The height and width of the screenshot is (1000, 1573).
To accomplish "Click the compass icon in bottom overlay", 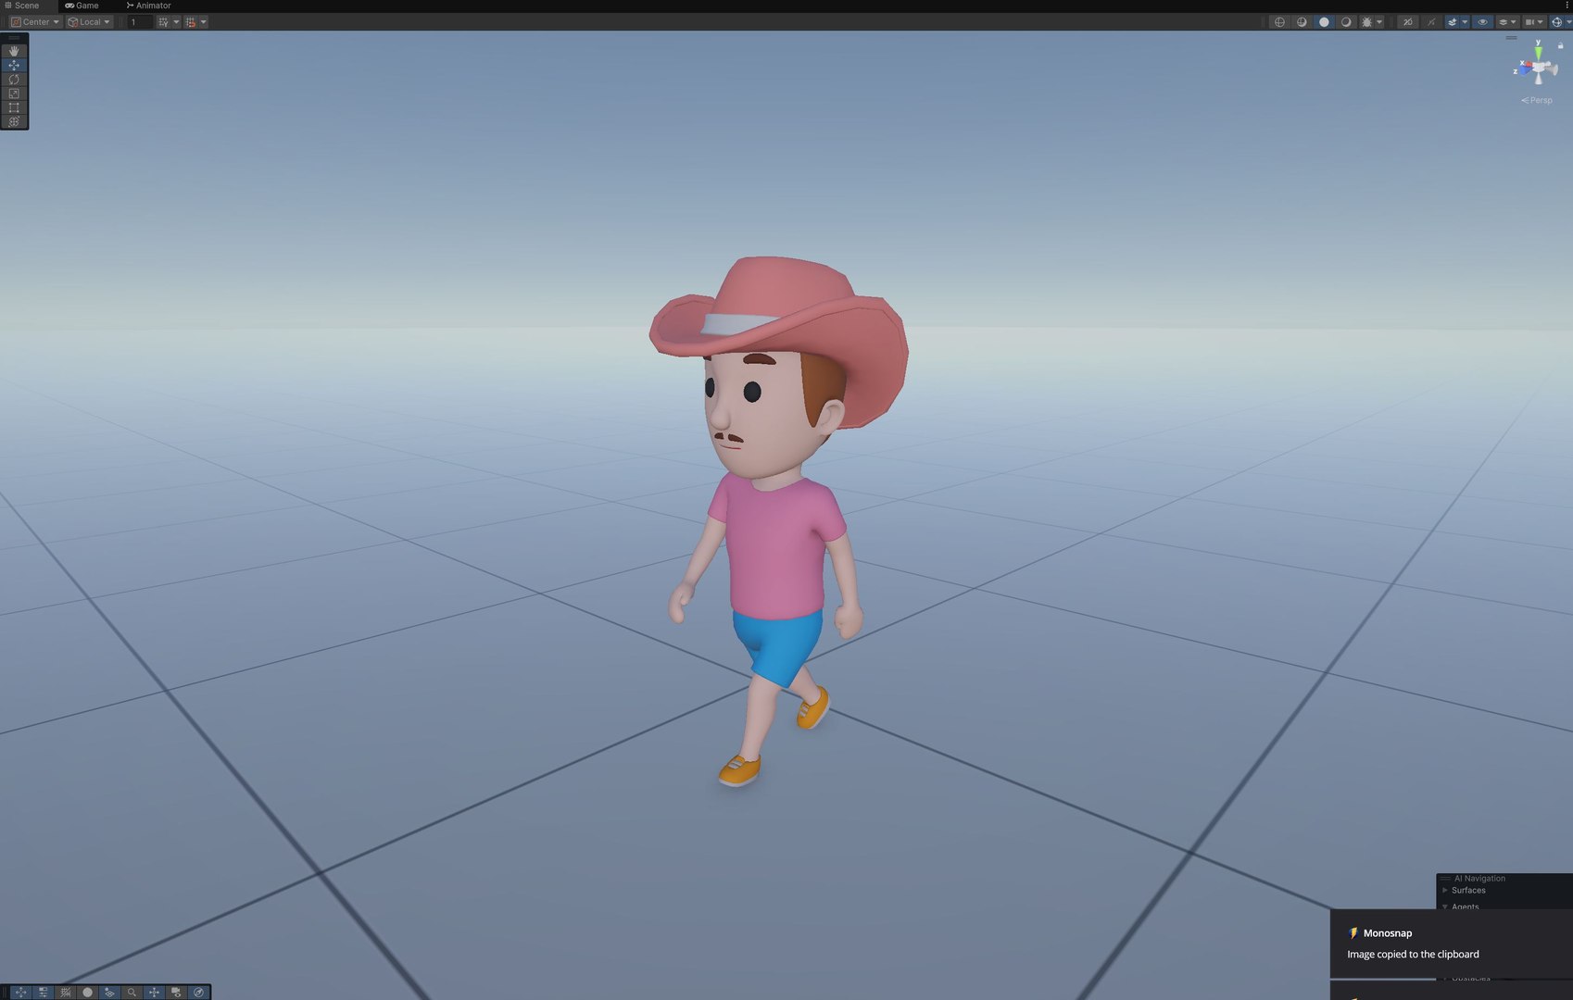I will (x=198, y=993).
